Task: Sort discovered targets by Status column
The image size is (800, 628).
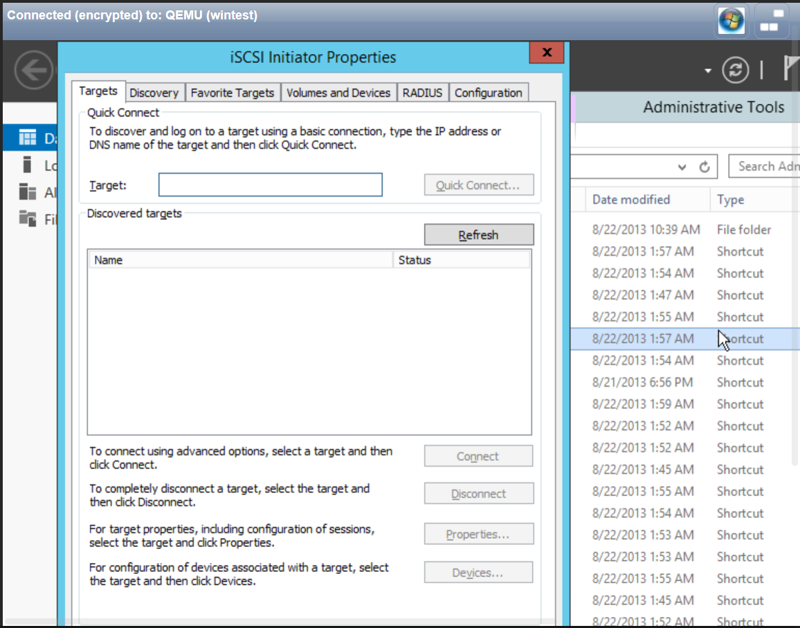Action: click(462, 260)
